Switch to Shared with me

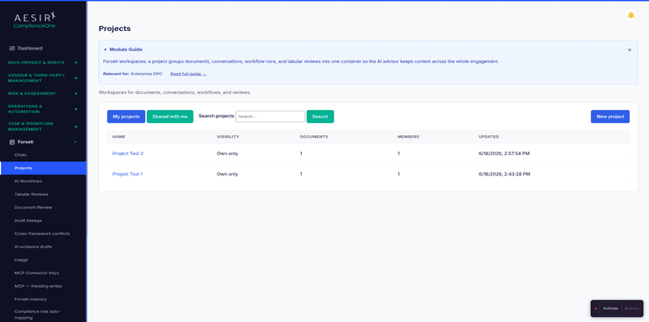[x=169, y=117]
